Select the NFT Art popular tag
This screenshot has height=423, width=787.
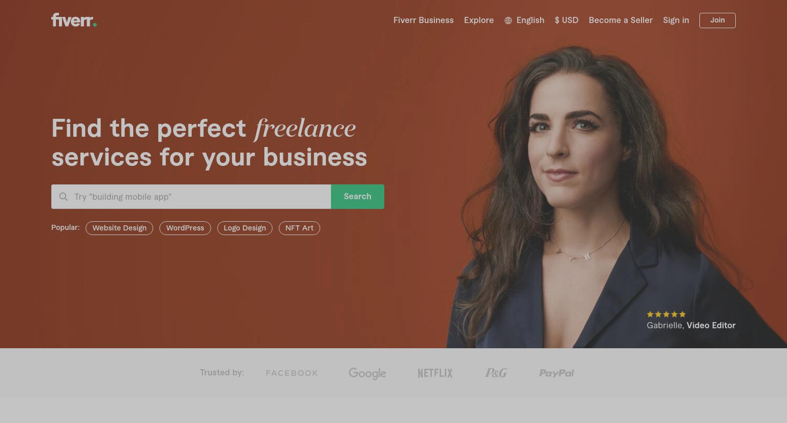point(299,228)
